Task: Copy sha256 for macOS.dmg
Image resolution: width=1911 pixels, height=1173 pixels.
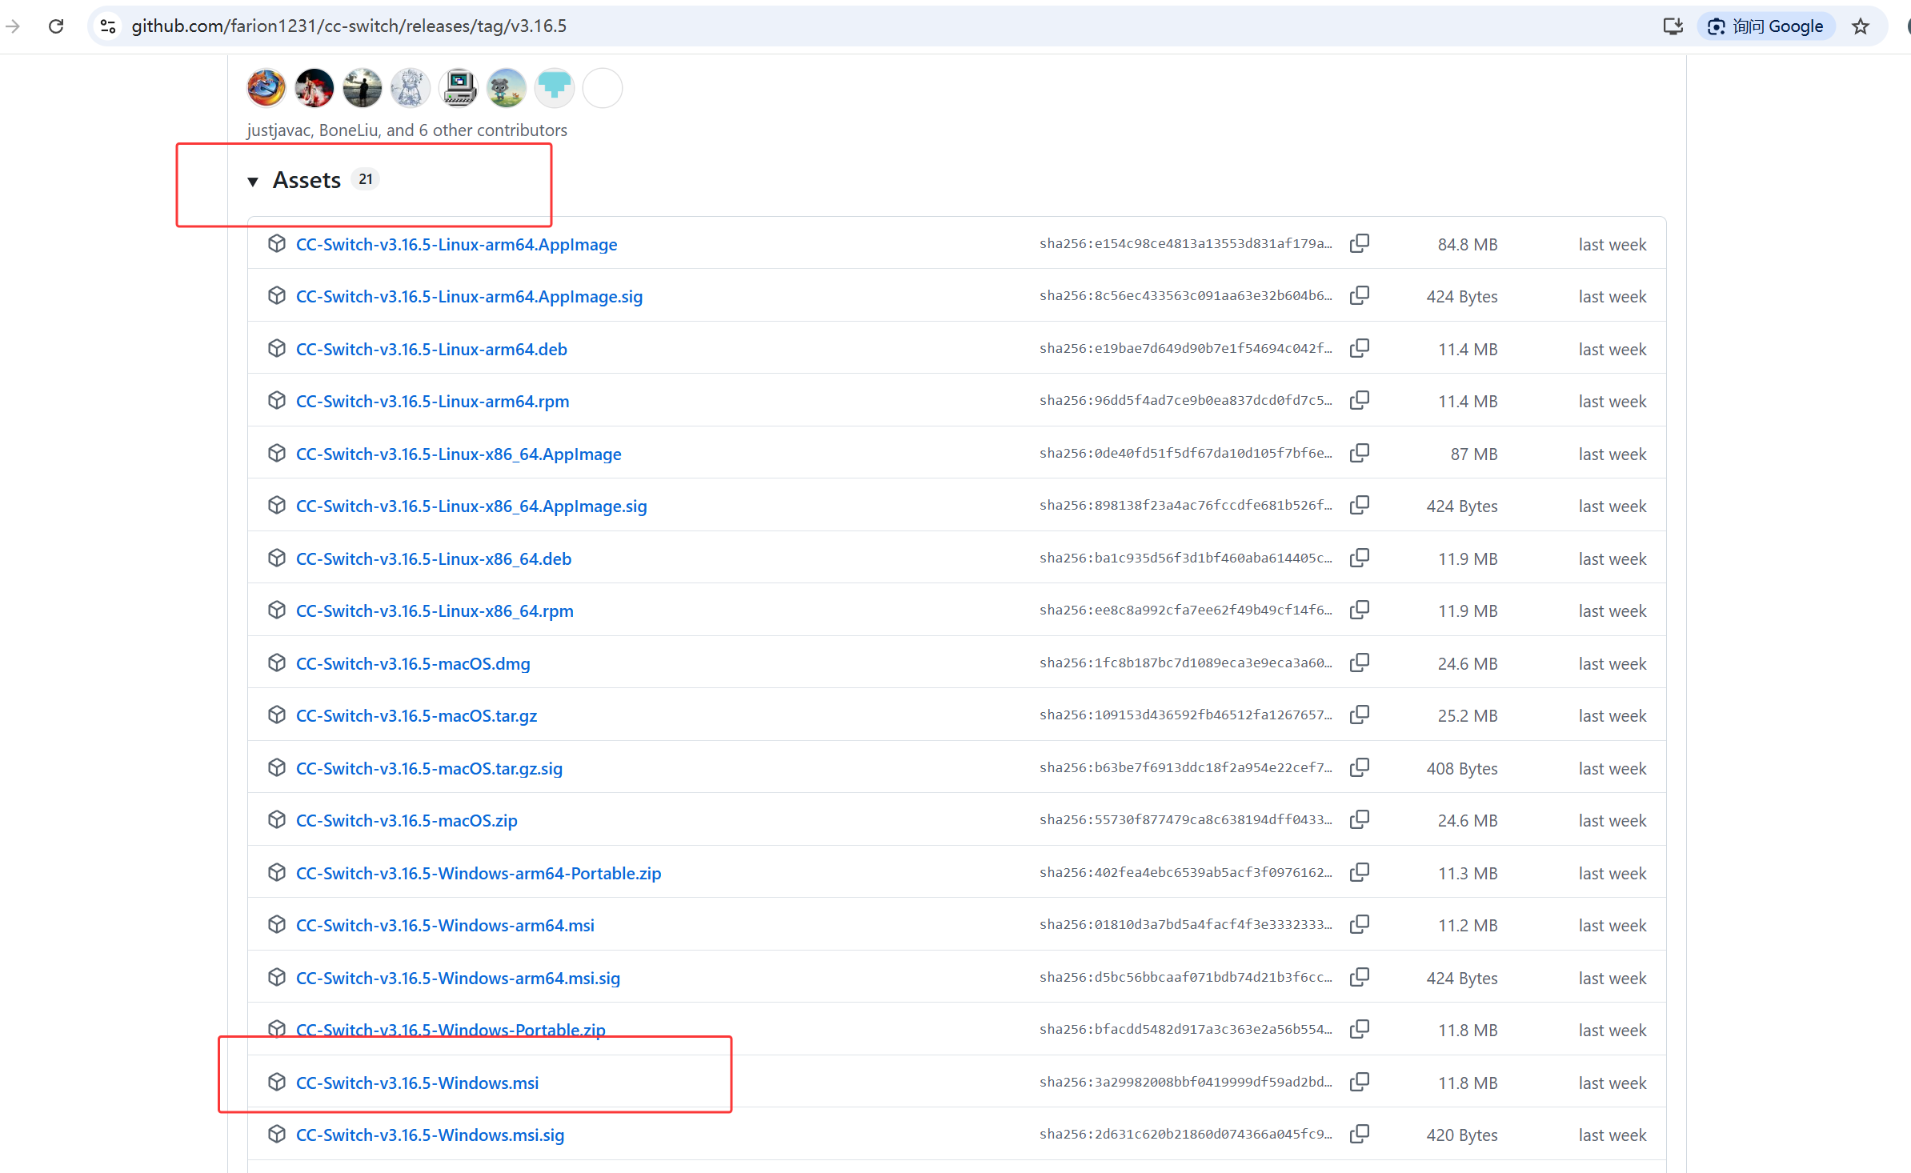Action: pyautogui.click(x=1360, y=663)
